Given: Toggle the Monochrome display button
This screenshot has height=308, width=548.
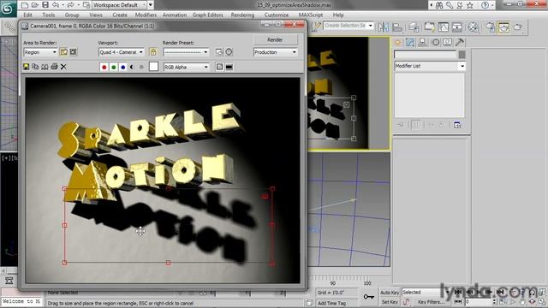Looking at the screenshot, I should (141, 67).
